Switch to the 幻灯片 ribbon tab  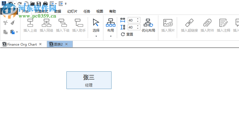[x=72, y=11]
